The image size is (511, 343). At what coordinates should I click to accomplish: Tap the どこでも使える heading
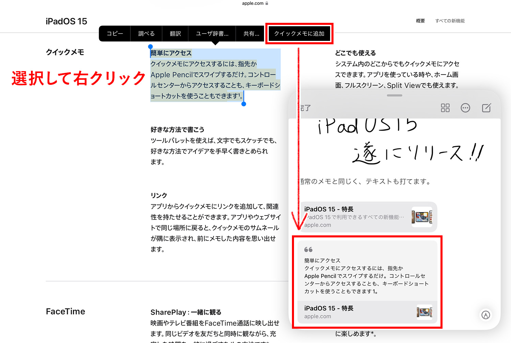pos(355,53)
